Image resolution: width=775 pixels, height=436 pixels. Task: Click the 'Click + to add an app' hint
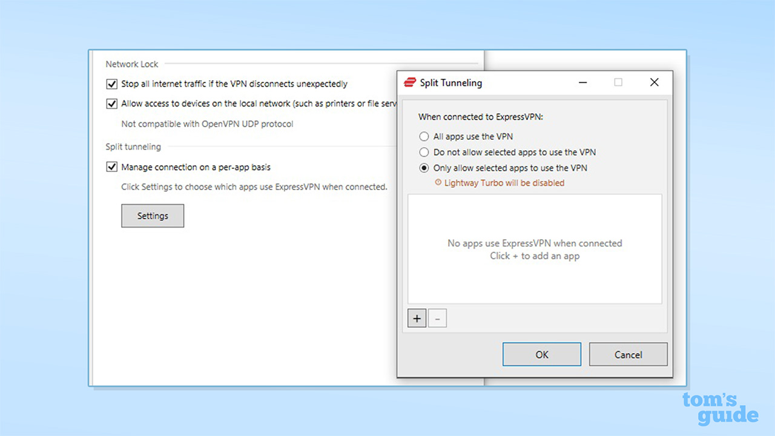click(535, 256)
